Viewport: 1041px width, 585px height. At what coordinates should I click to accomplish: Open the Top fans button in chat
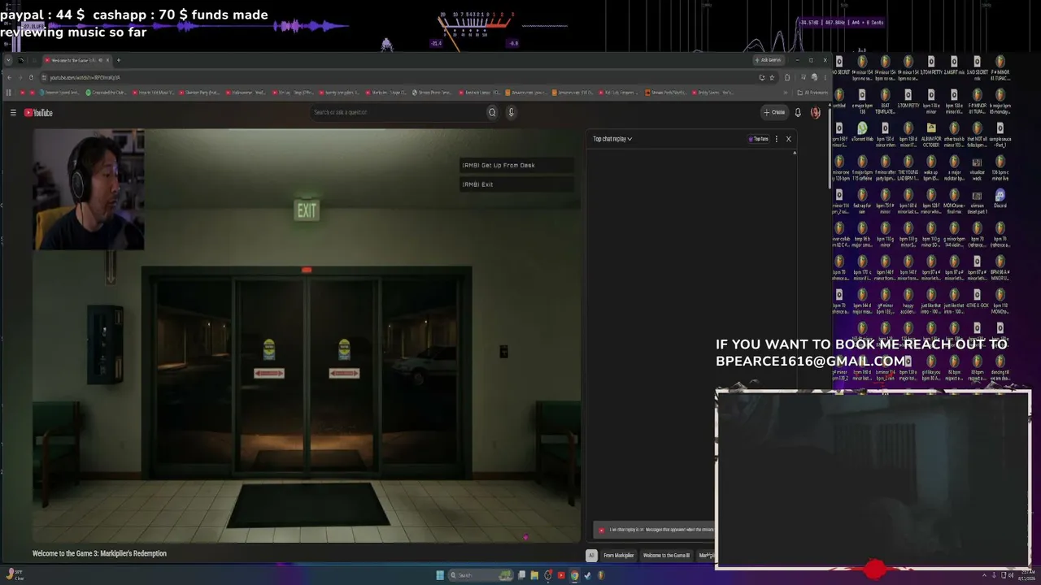[759, 139]
